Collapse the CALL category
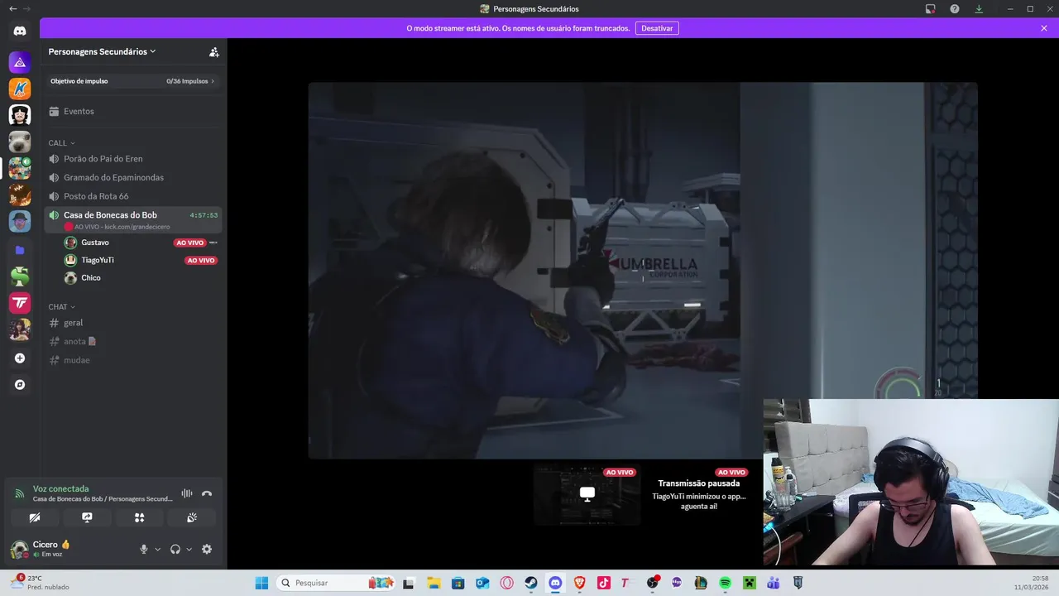 [x=61, y=143]
